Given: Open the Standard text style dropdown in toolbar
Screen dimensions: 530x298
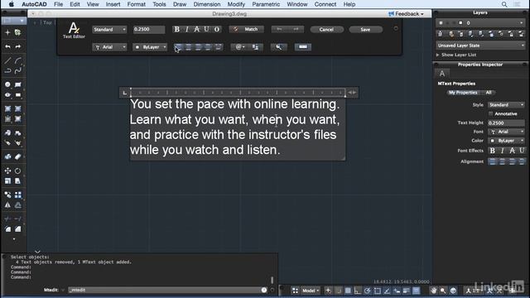Looking at the screenshot, I should (x=109, y=30).
